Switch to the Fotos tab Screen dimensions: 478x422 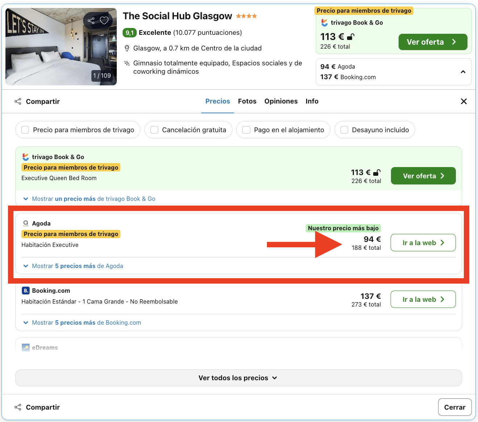247,101
